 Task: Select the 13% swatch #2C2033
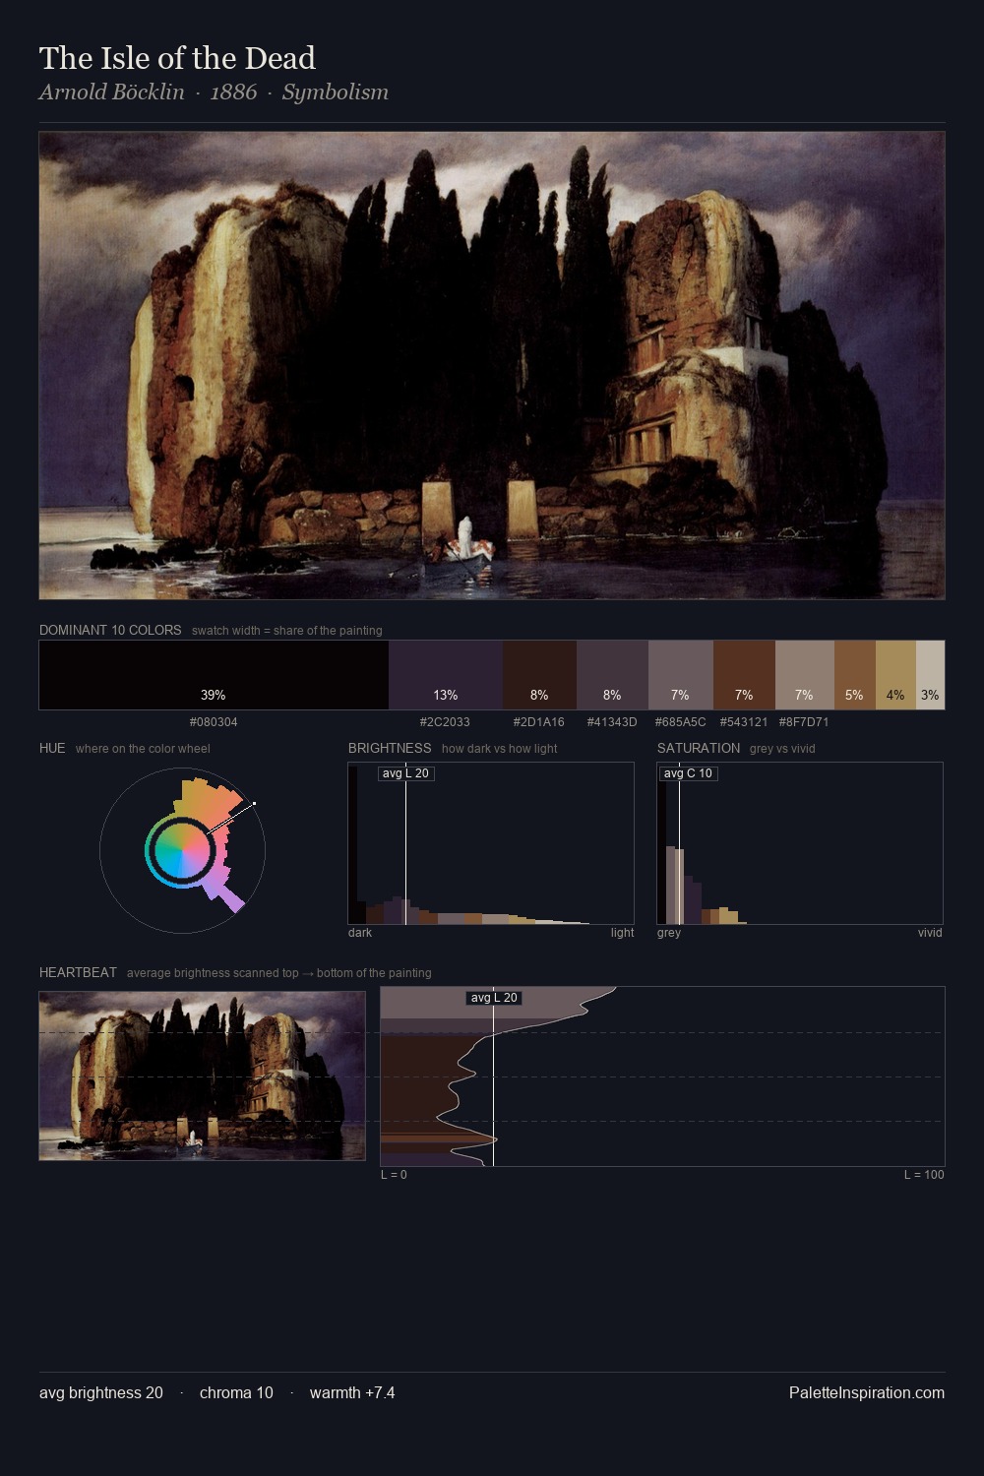click(446, 675)
